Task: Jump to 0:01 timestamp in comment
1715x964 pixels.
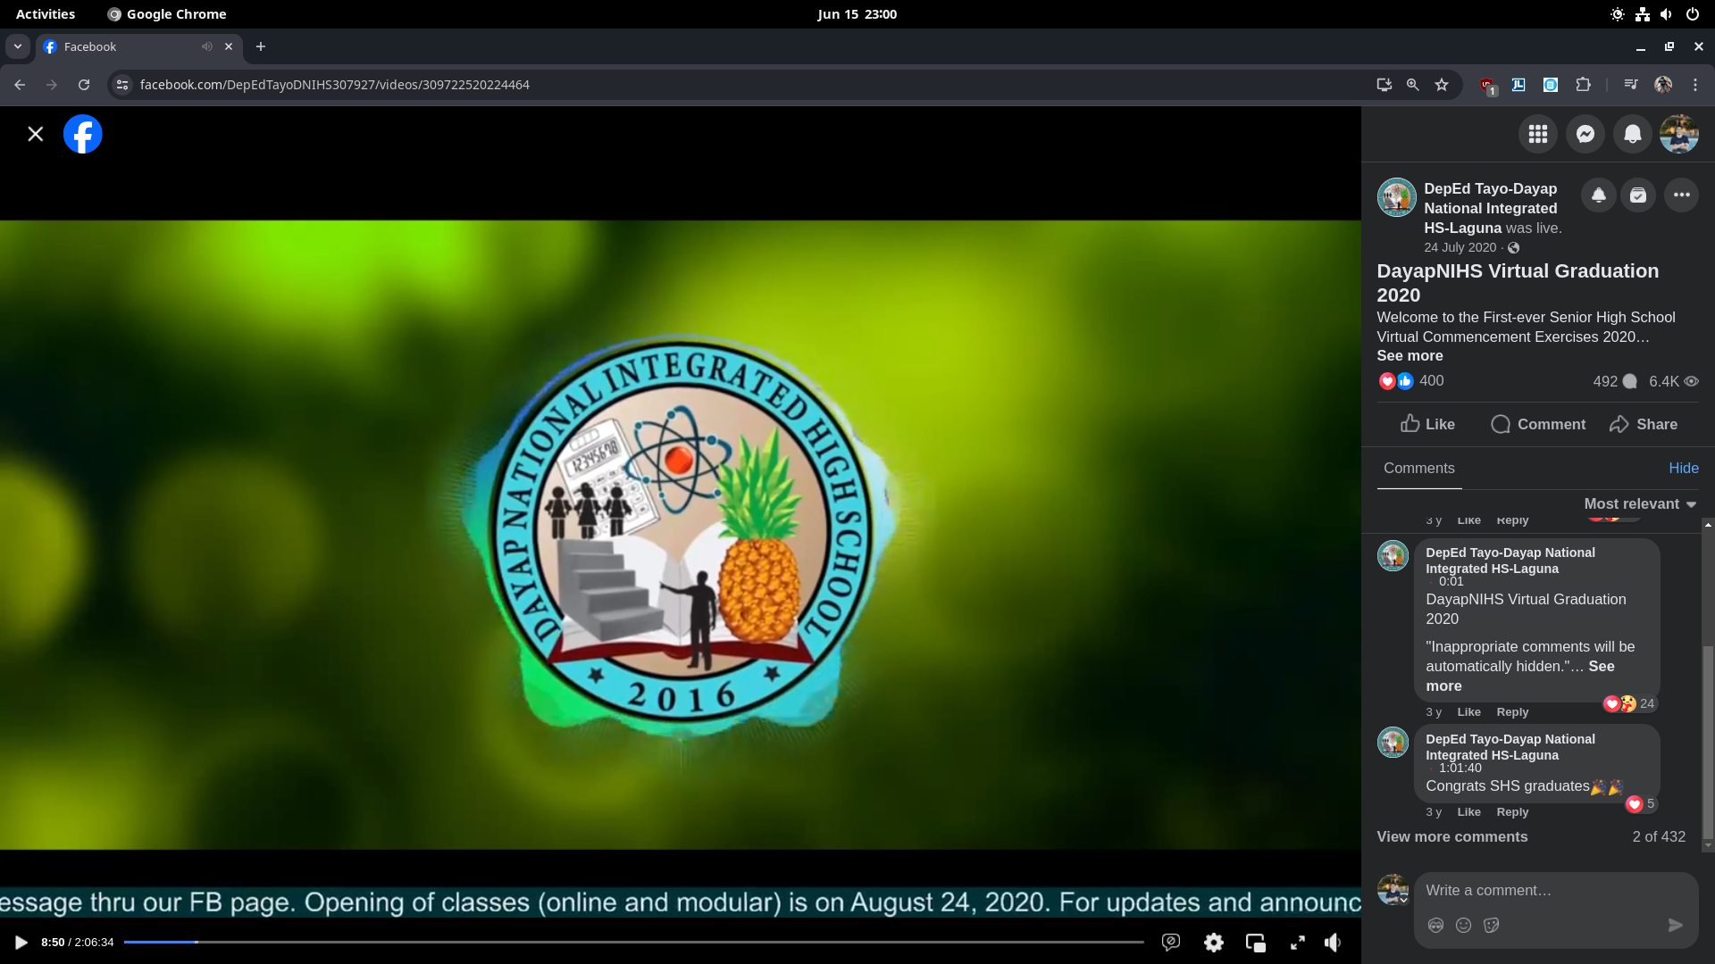Action: [x=1451, y=581]
